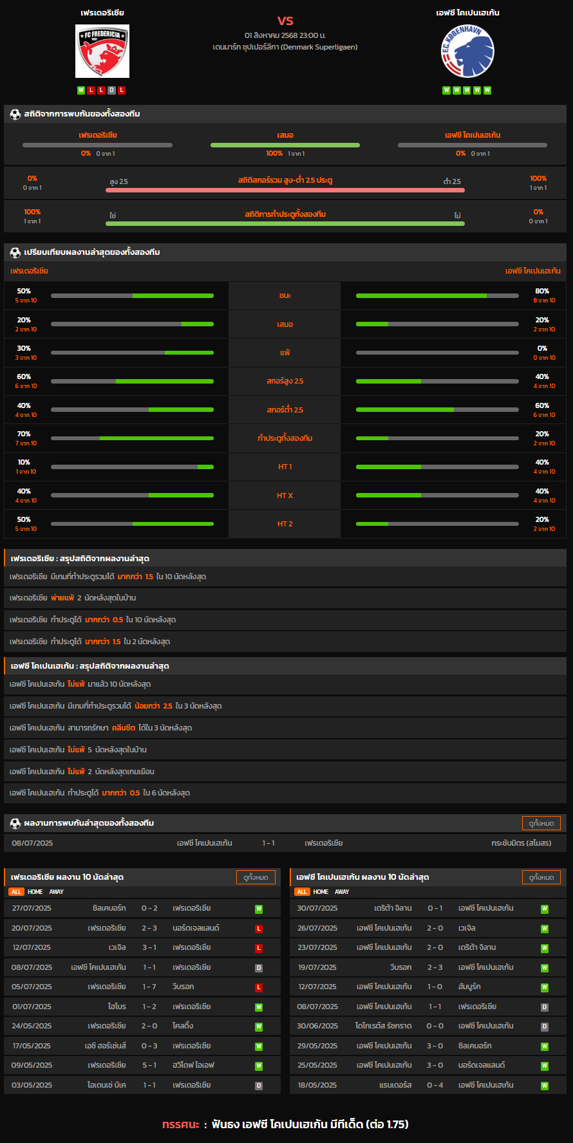Click the final prediction text with handicap 1.75
The width and height of the screenshot is (573, 1143).
pos(310,1124)
